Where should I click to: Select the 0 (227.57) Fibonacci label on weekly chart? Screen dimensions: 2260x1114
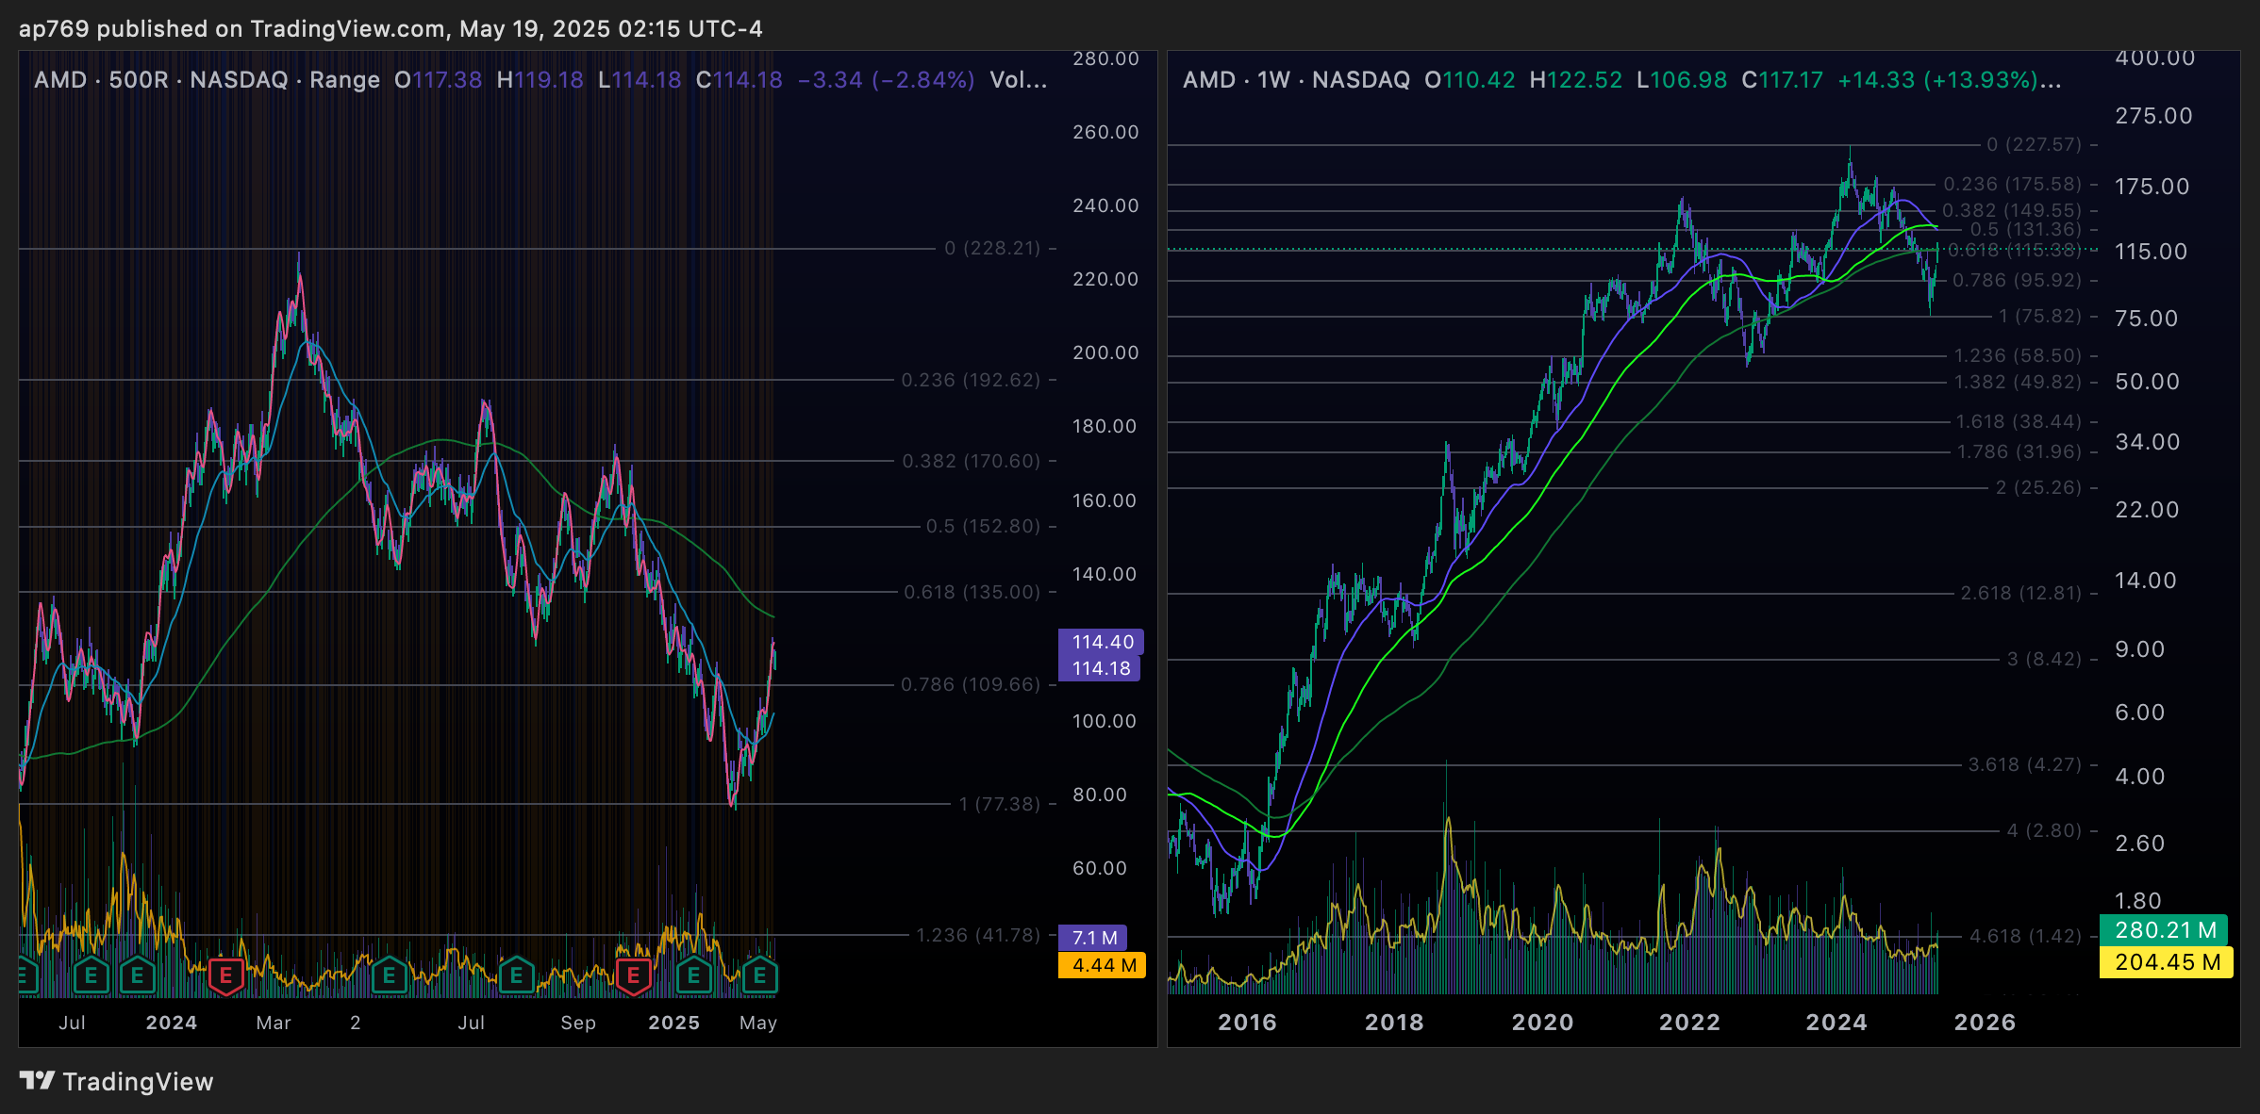click(2034, 144)
